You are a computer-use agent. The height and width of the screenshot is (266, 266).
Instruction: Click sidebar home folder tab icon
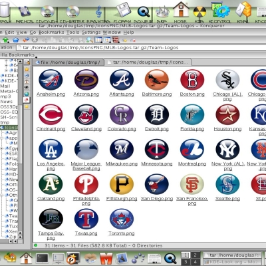click(x=27, y=82)
